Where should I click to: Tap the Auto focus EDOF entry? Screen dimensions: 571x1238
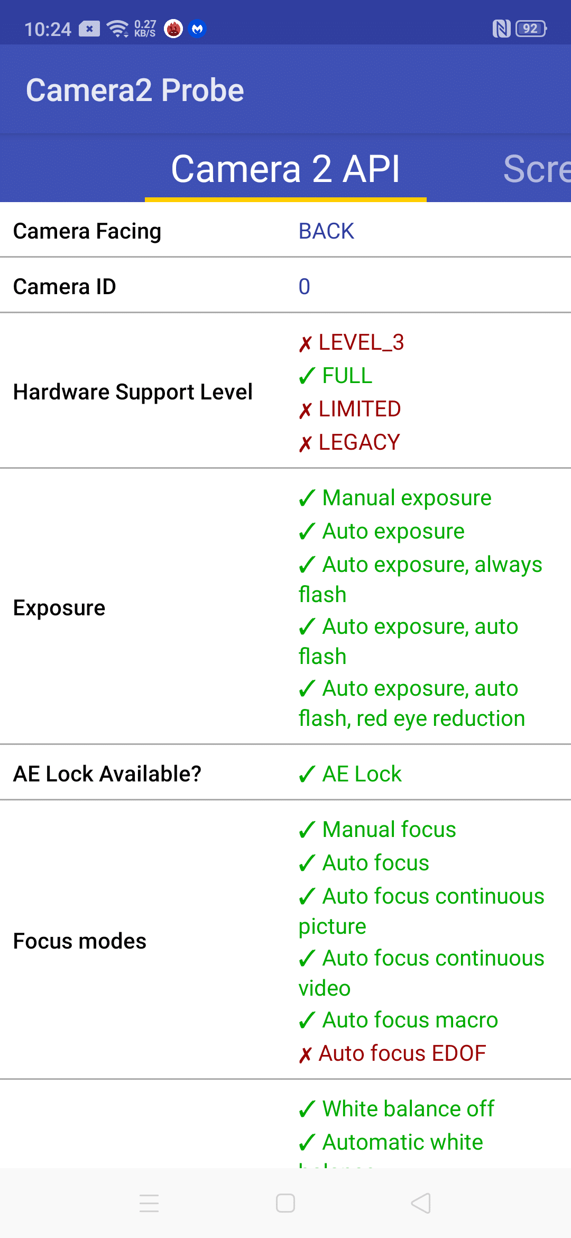392,1053
